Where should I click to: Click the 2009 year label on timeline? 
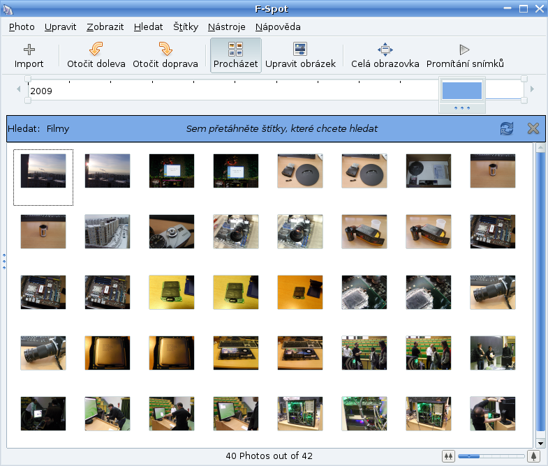[41, 91]
